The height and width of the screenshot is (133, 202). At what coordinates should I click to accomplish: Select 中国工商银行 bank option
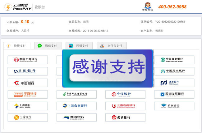point(28,60)
